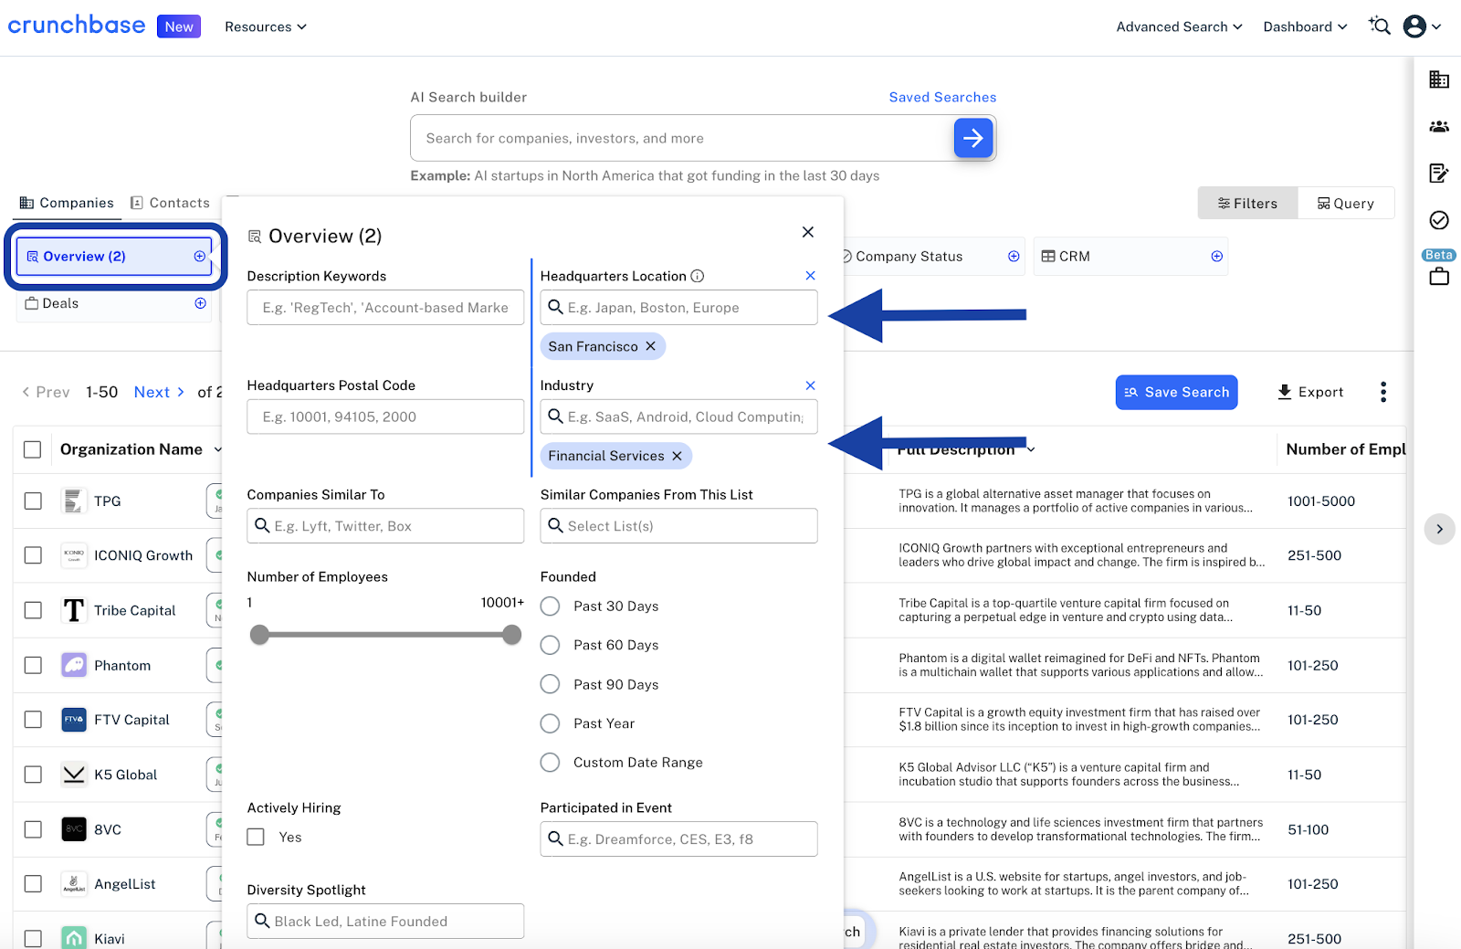This screenshot has height=949, width=1461.
Task: Switch to the Contacts tab
Action: 170,203
